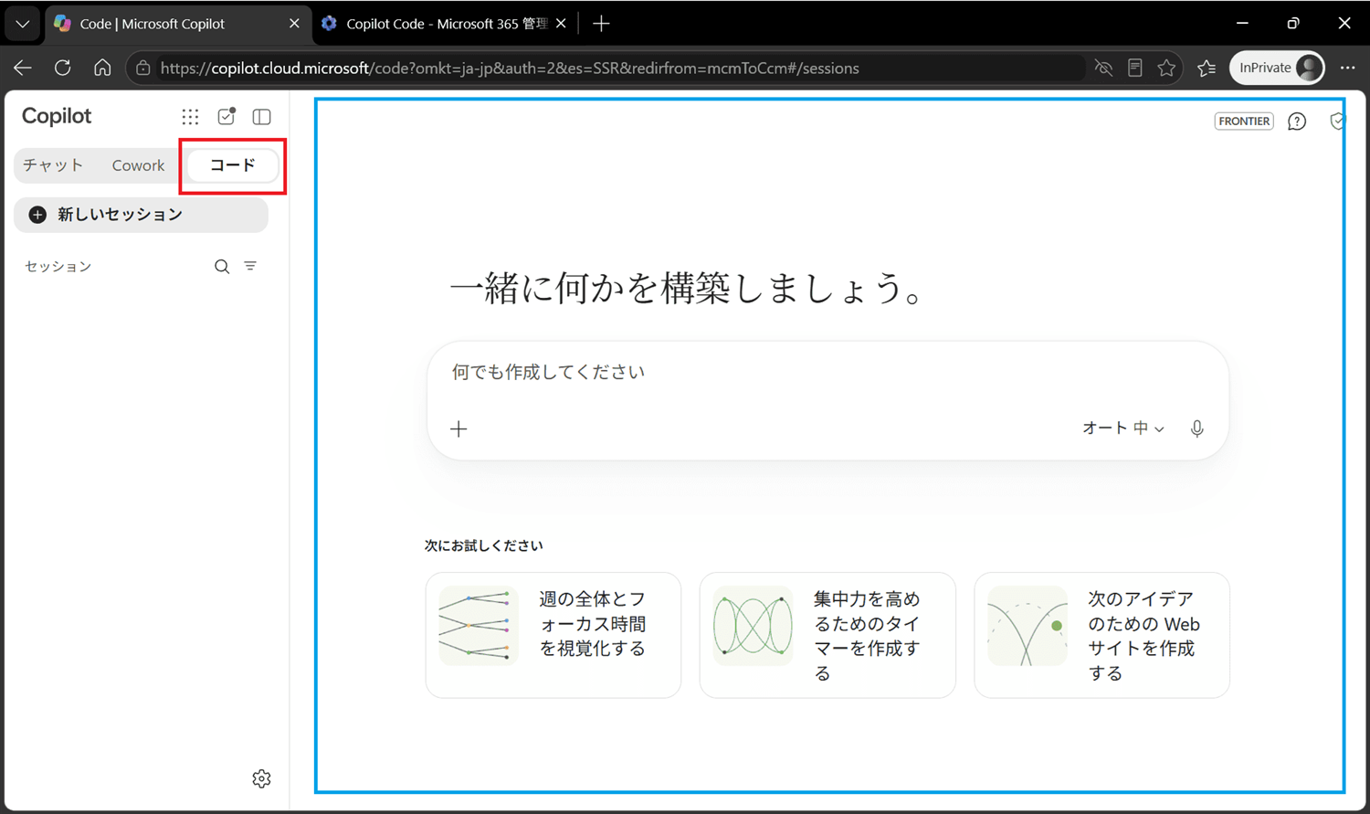Choose the 週の全体とフォーカス時間を視覚化する suggestion
This screenshot has height=814, width=1370.
(553, 635)
